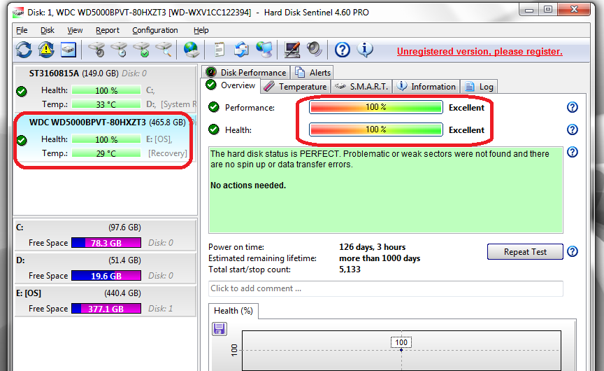The image size is (604, 371).
Task: Click the 5,133 start/stop count value
Action: pyautogui.click(x=350, y=269)
